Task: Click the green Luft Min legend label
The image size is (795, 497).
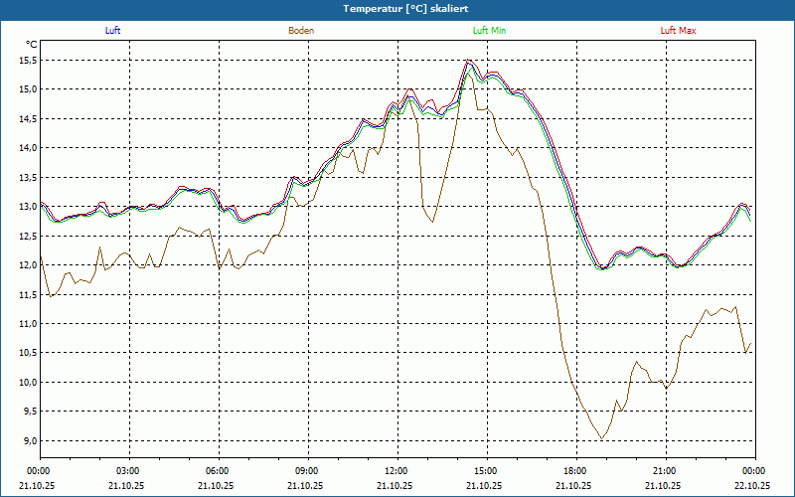Action: coord(489,31)
